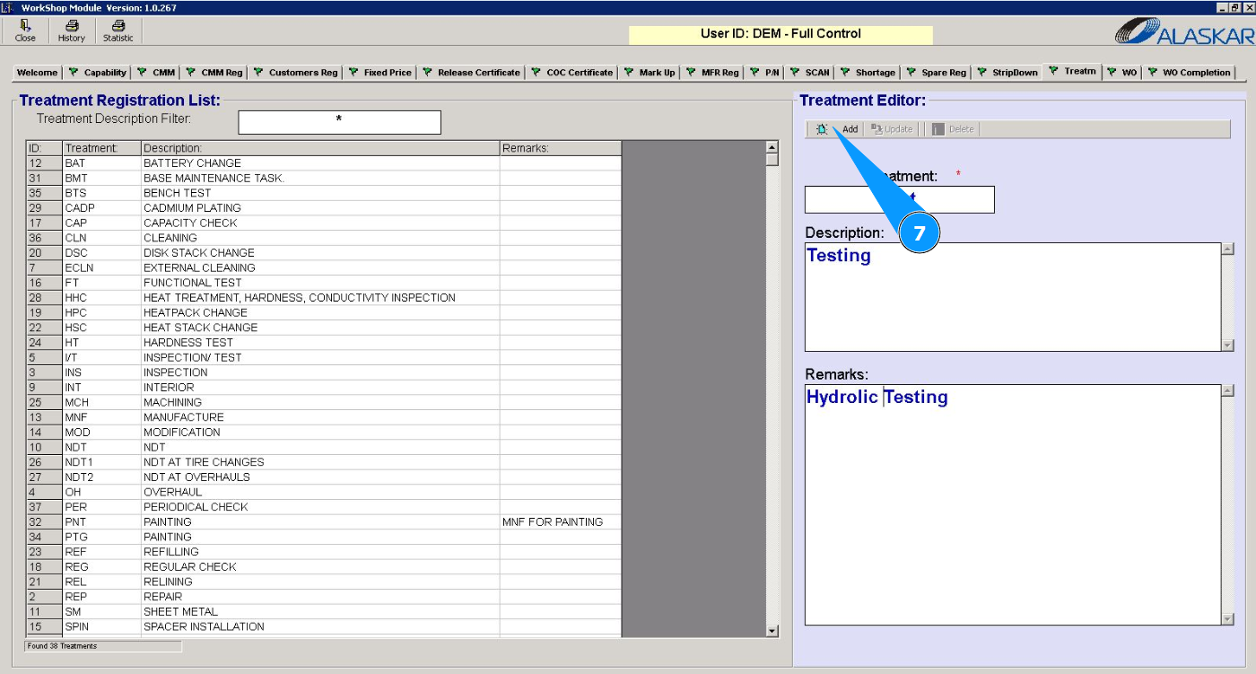Image resolution: width=1256 pixels, height=674 pixels.
Task: Click into Remarks box with Hydrolic Testing
Action: click(1014, 504)
